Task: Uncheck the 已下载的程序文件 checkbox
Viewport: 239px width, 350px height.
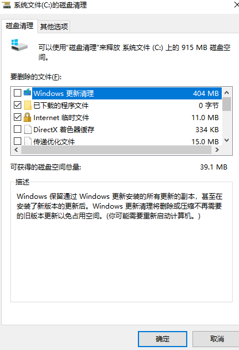Action: (x=17, y=105)
